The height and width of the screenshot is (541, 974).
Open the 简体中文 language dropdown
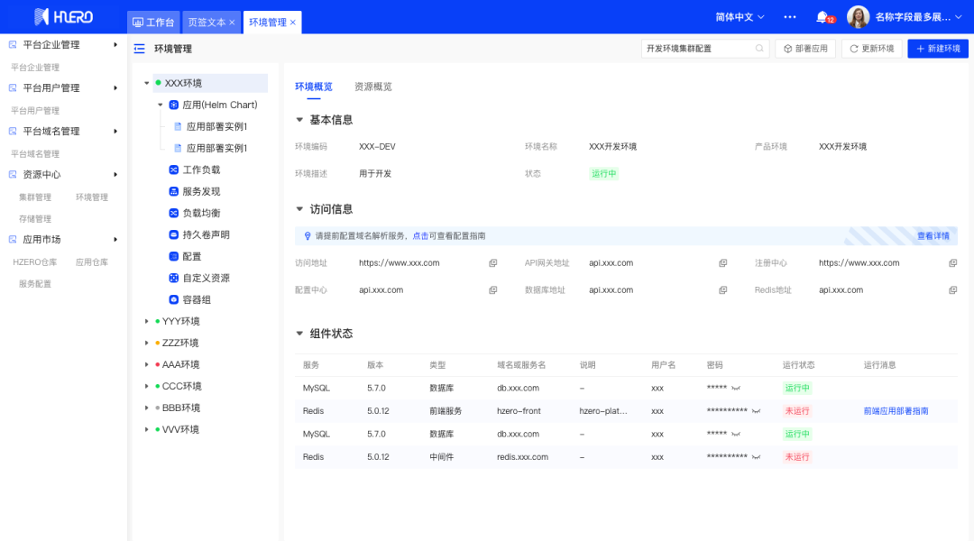tap(740, 17)
